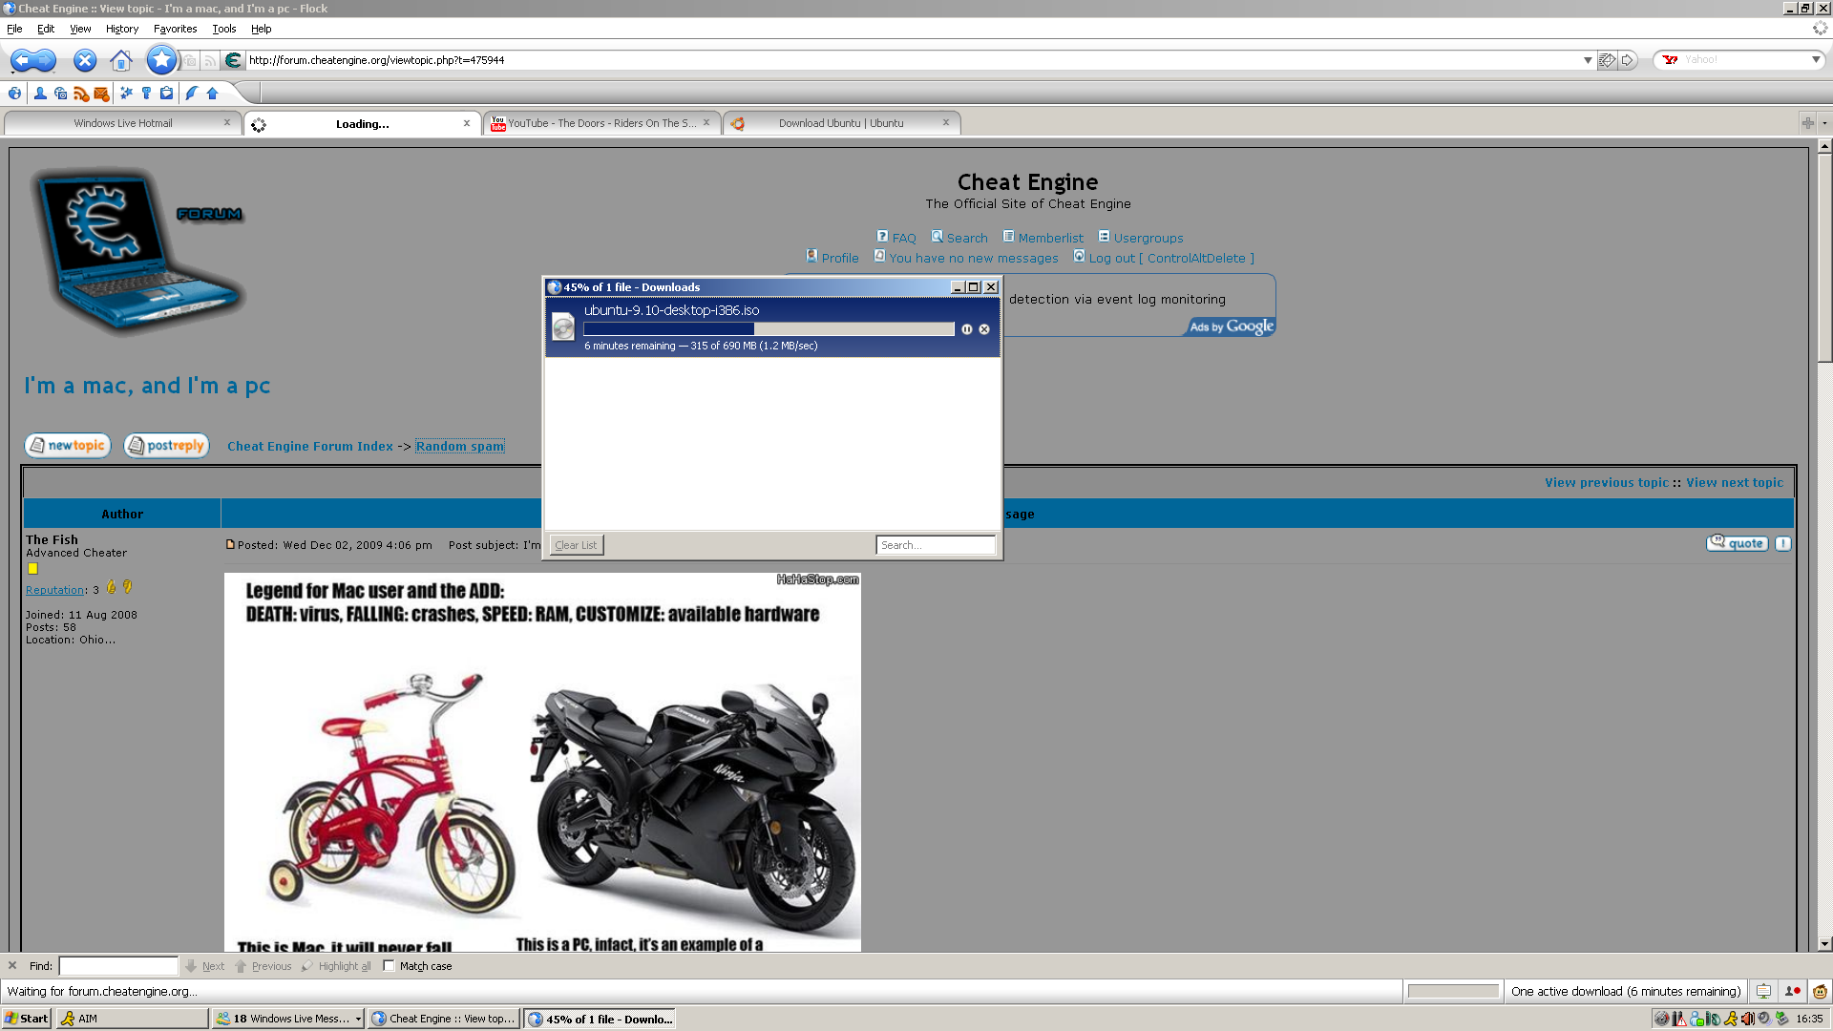Click the presentation board icon in status bar
The image size is (1833, 1031).
(1763, 992)
